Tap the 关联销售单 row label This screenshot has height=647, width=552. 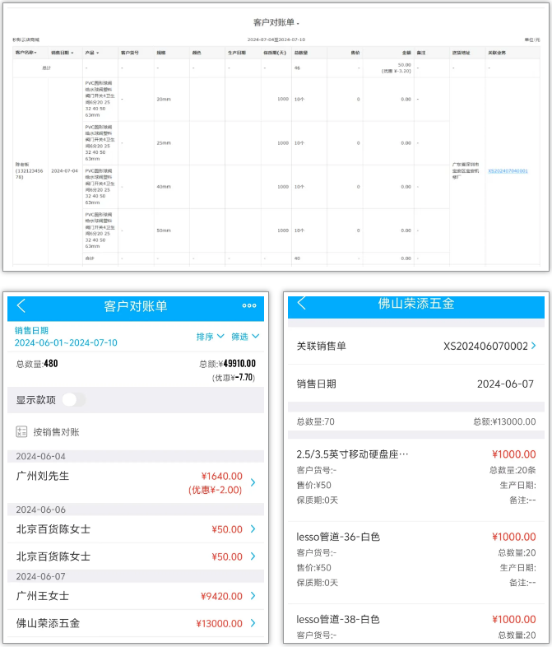tap(321, 346)
